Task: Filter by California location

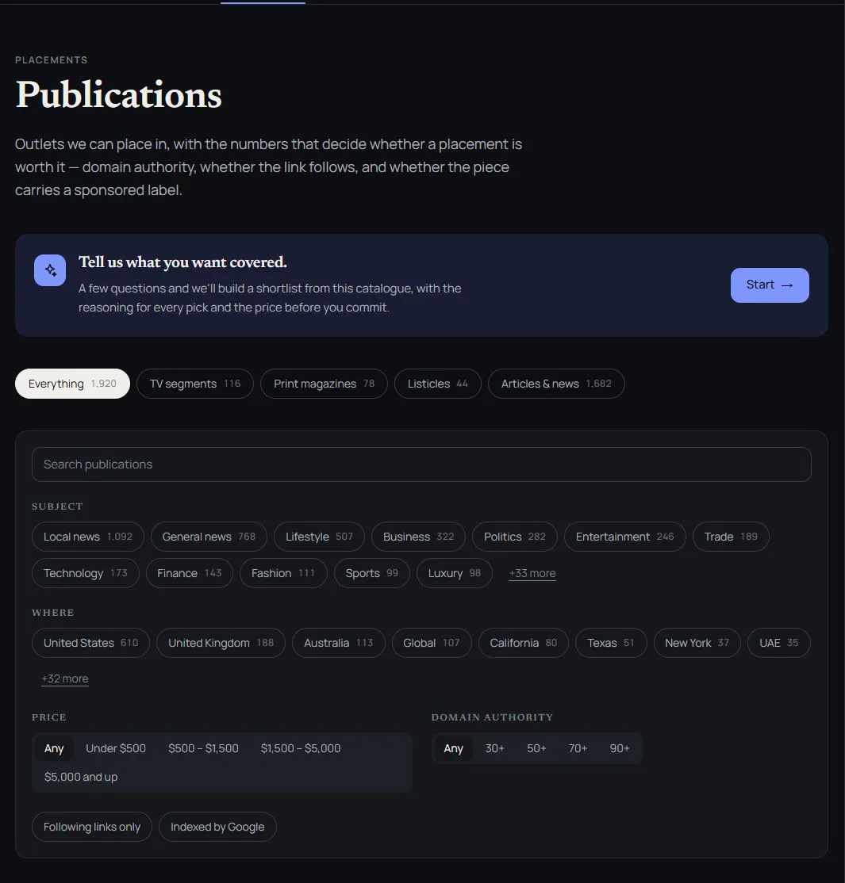Action: [523, 643]
